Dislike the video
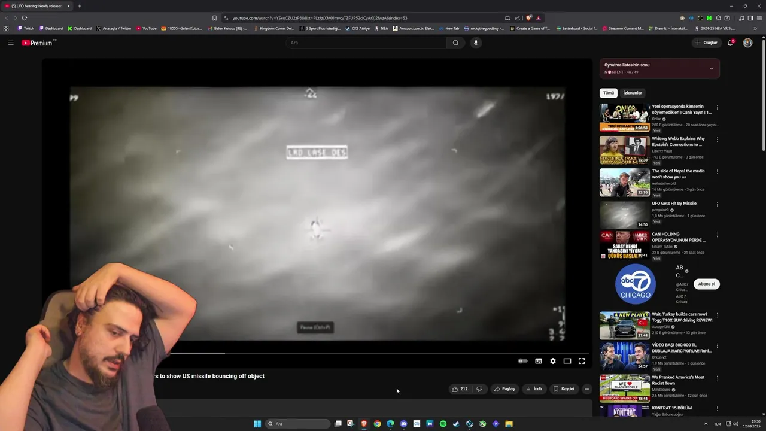Screen dimensions: 766x431 (479, 389)
